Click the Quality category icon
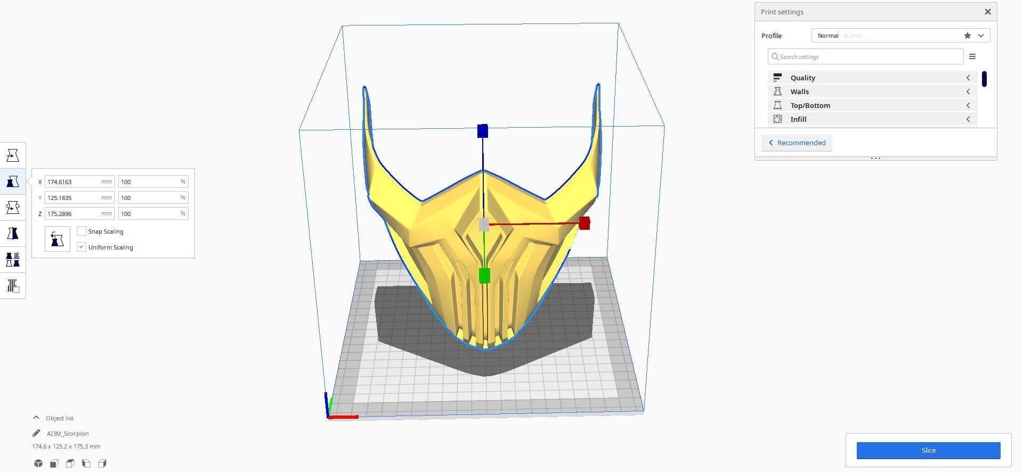The image size is (1023, 473). click(777, 78)
